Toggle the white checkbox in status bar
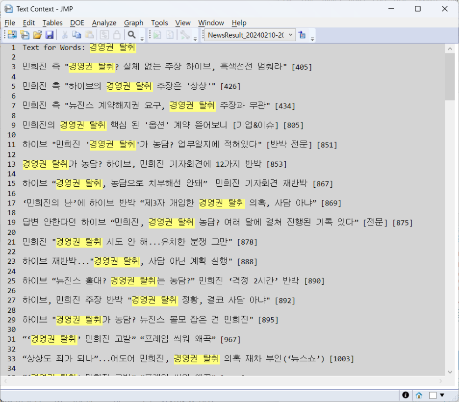The image size is (459, 402). click(x=433, y=395)
